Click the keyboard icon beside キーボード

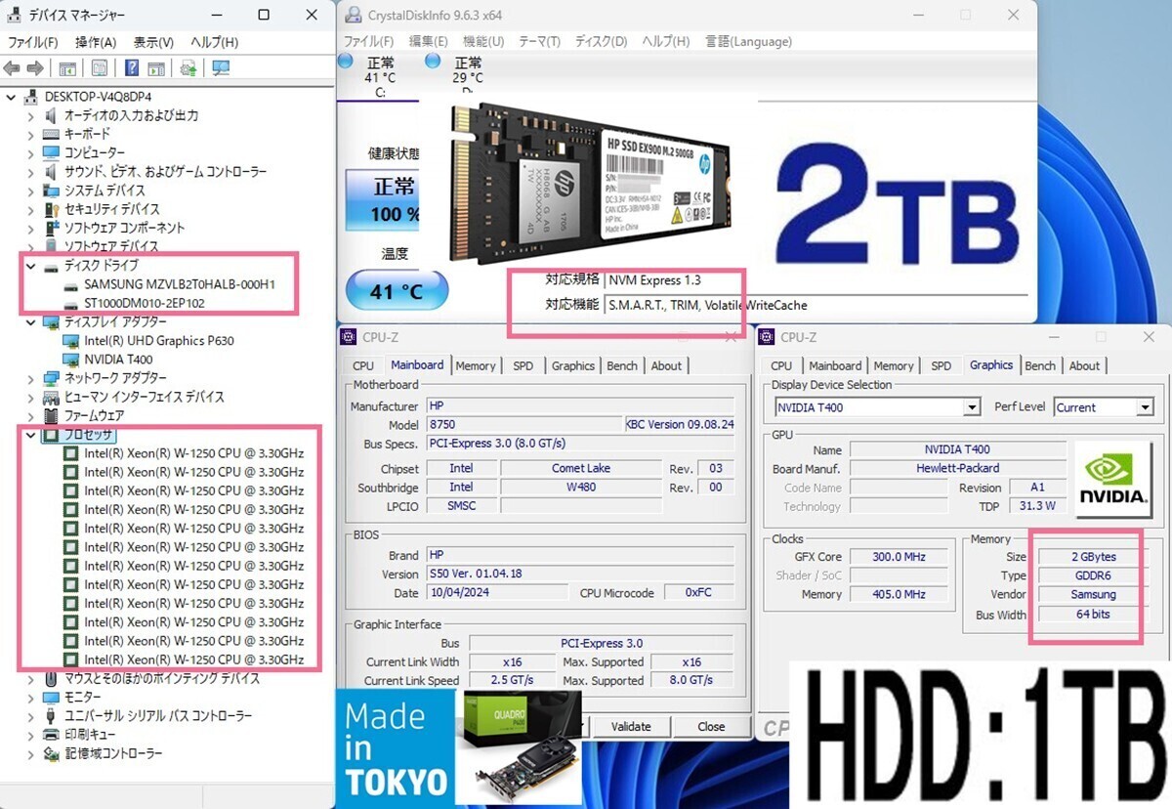pyautogui.click(x=51, y=134)
